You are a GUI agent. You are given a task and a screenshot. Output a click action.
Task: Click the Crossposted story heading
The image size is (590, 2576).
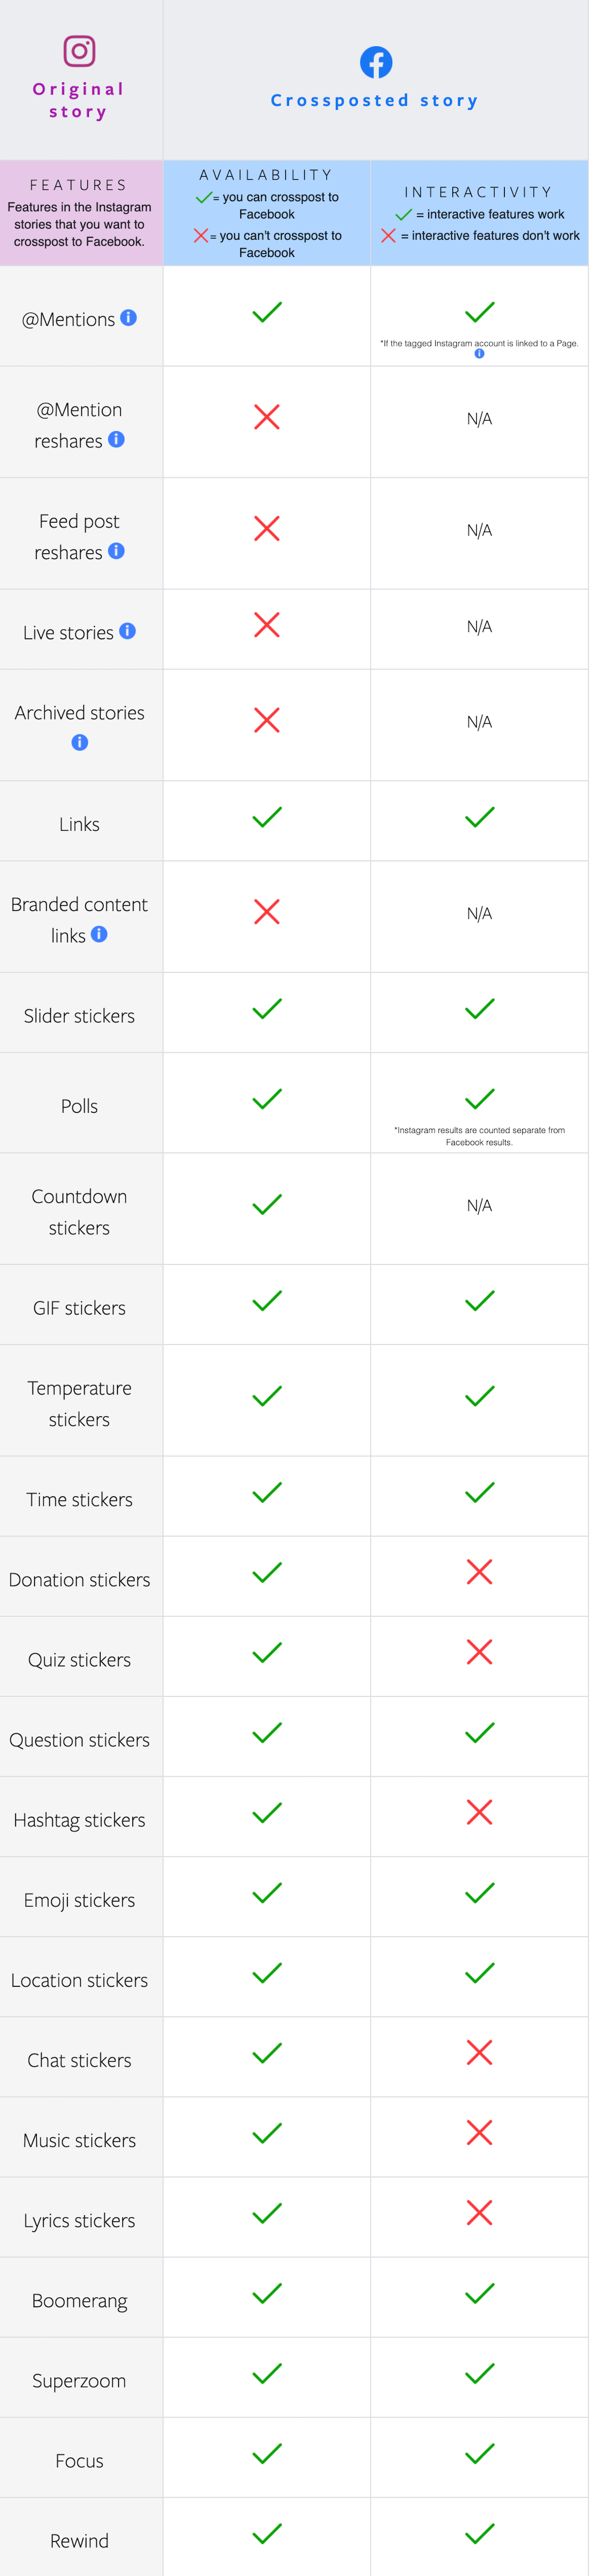pyautogui.click(x=375, y=100)
